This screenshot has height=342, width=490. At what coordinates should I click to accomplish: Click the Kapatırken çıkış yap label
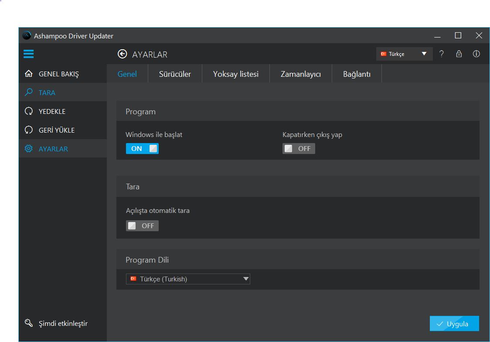tap(312, 135)
